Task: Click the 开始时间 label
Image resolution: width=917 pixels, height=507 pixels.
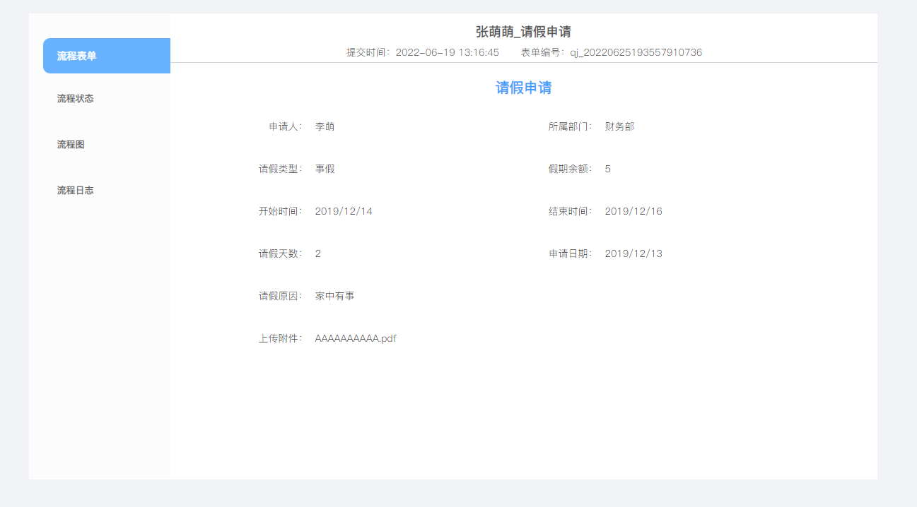Action: [281, 211]
